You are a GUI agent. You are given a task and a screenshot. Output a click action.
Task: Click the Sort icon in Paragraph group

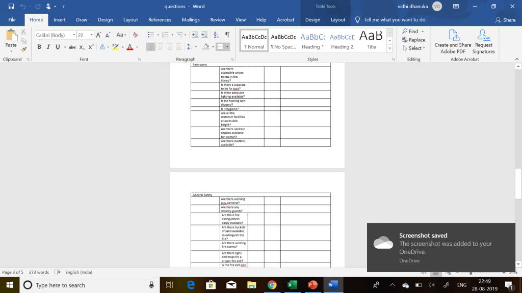tap(216, 35)
